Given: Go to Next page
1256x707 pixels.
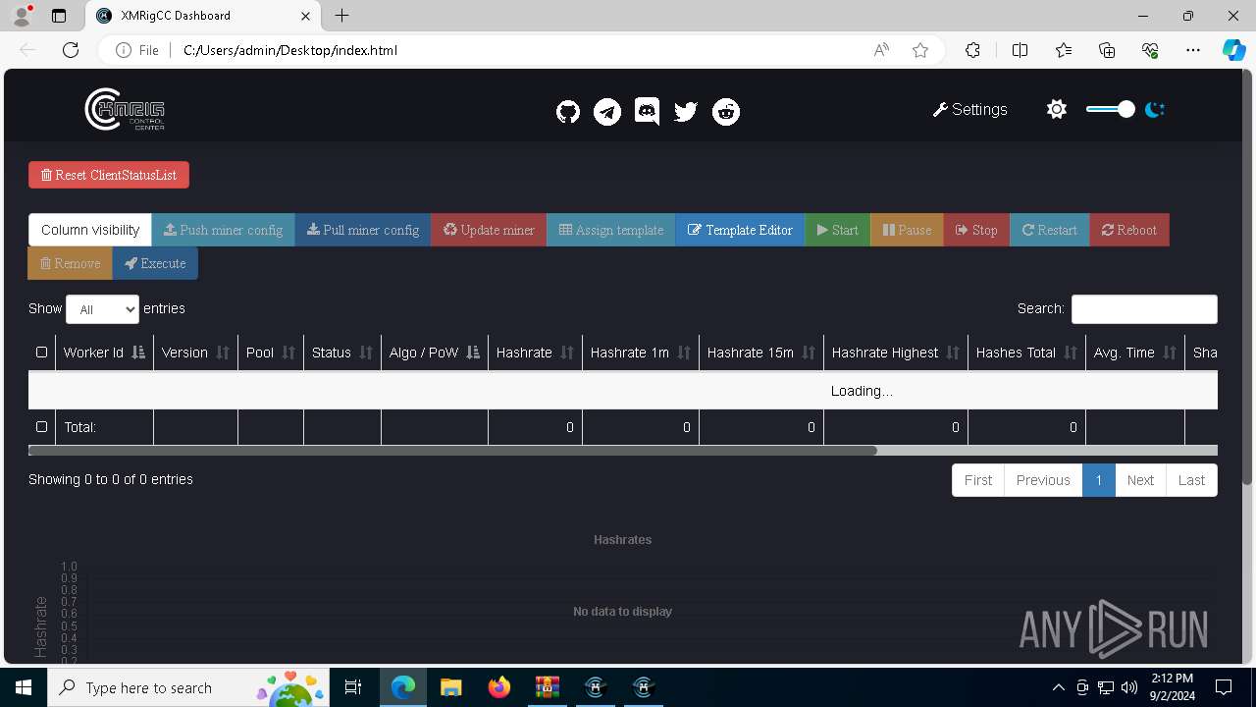Looking at the screenshot, I should click(x=1140, y=480).
